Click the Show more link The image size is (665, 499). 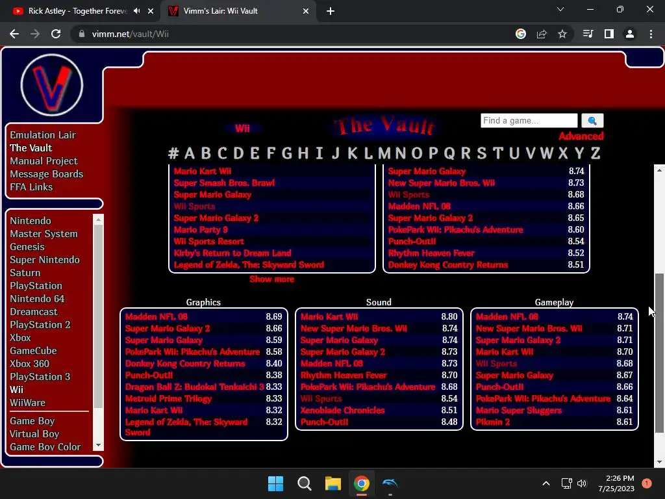pyautogui.click(x=272, y=279)
